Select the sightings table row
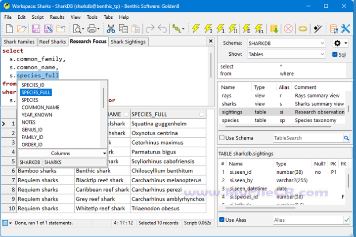Viewport: 356px width, 237px height. click(x=282, y=112)
